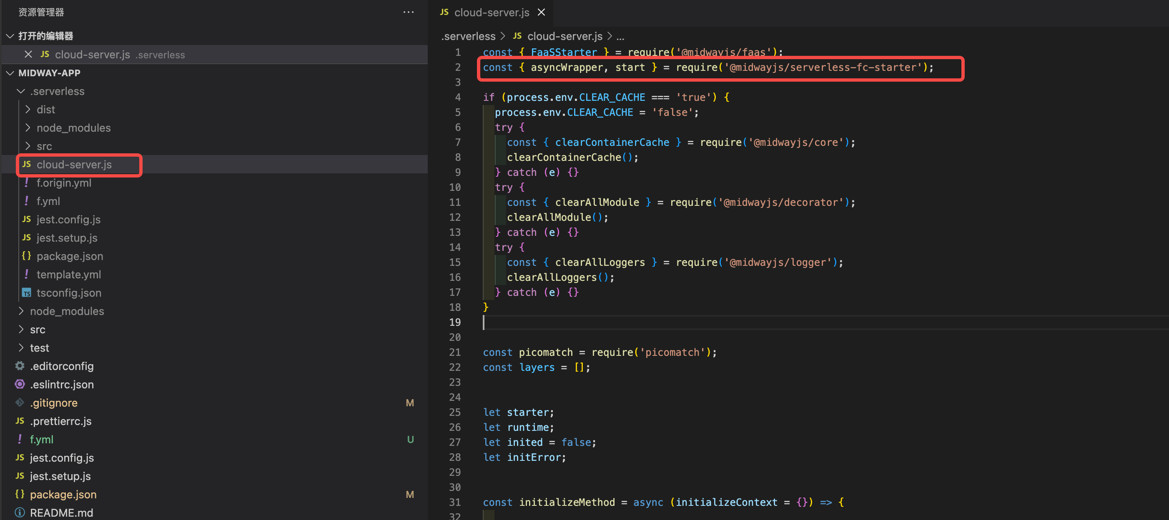The image size is (1169, 520).
Task: Click the explorer panel more actions ellipsis
Action: click(408, 12)
